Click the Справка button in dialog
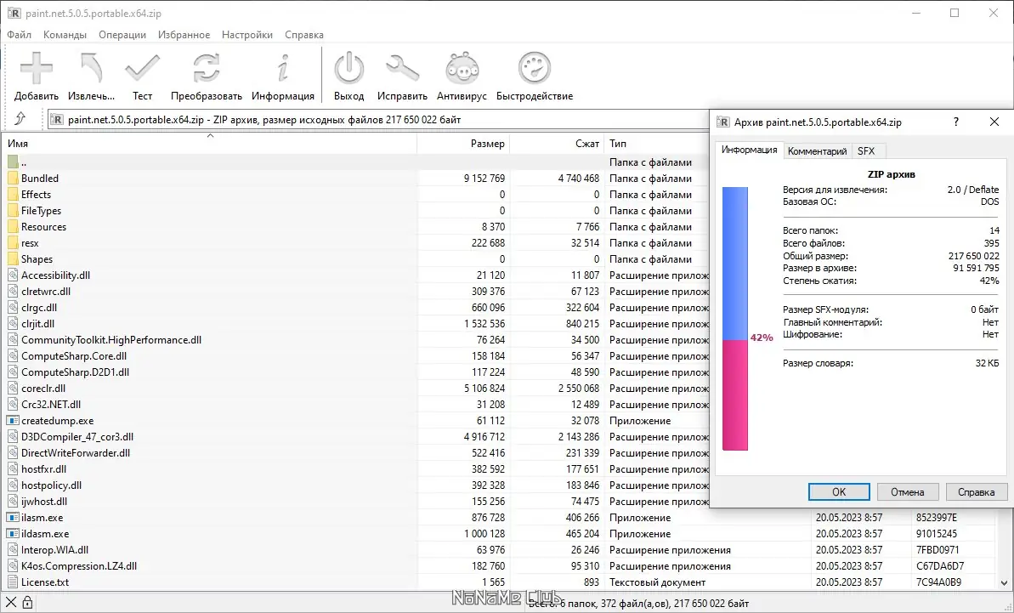 tap(976, 492)
